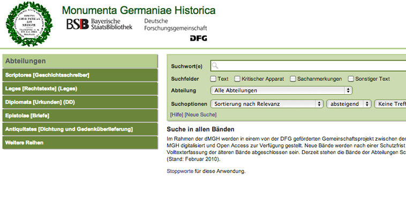Open the absteigend sort order dropdown

349,104
